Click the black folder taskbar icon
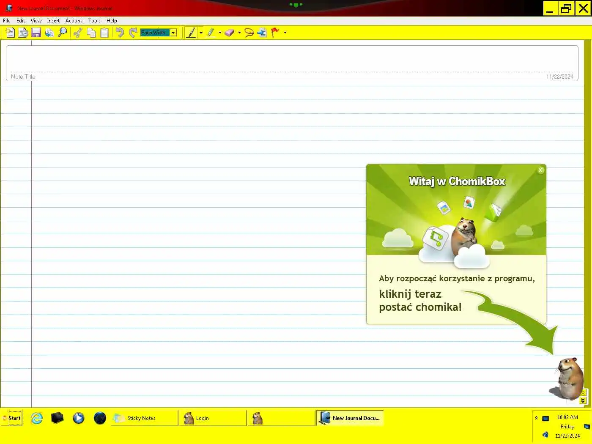592x444 pixels. 58,418
